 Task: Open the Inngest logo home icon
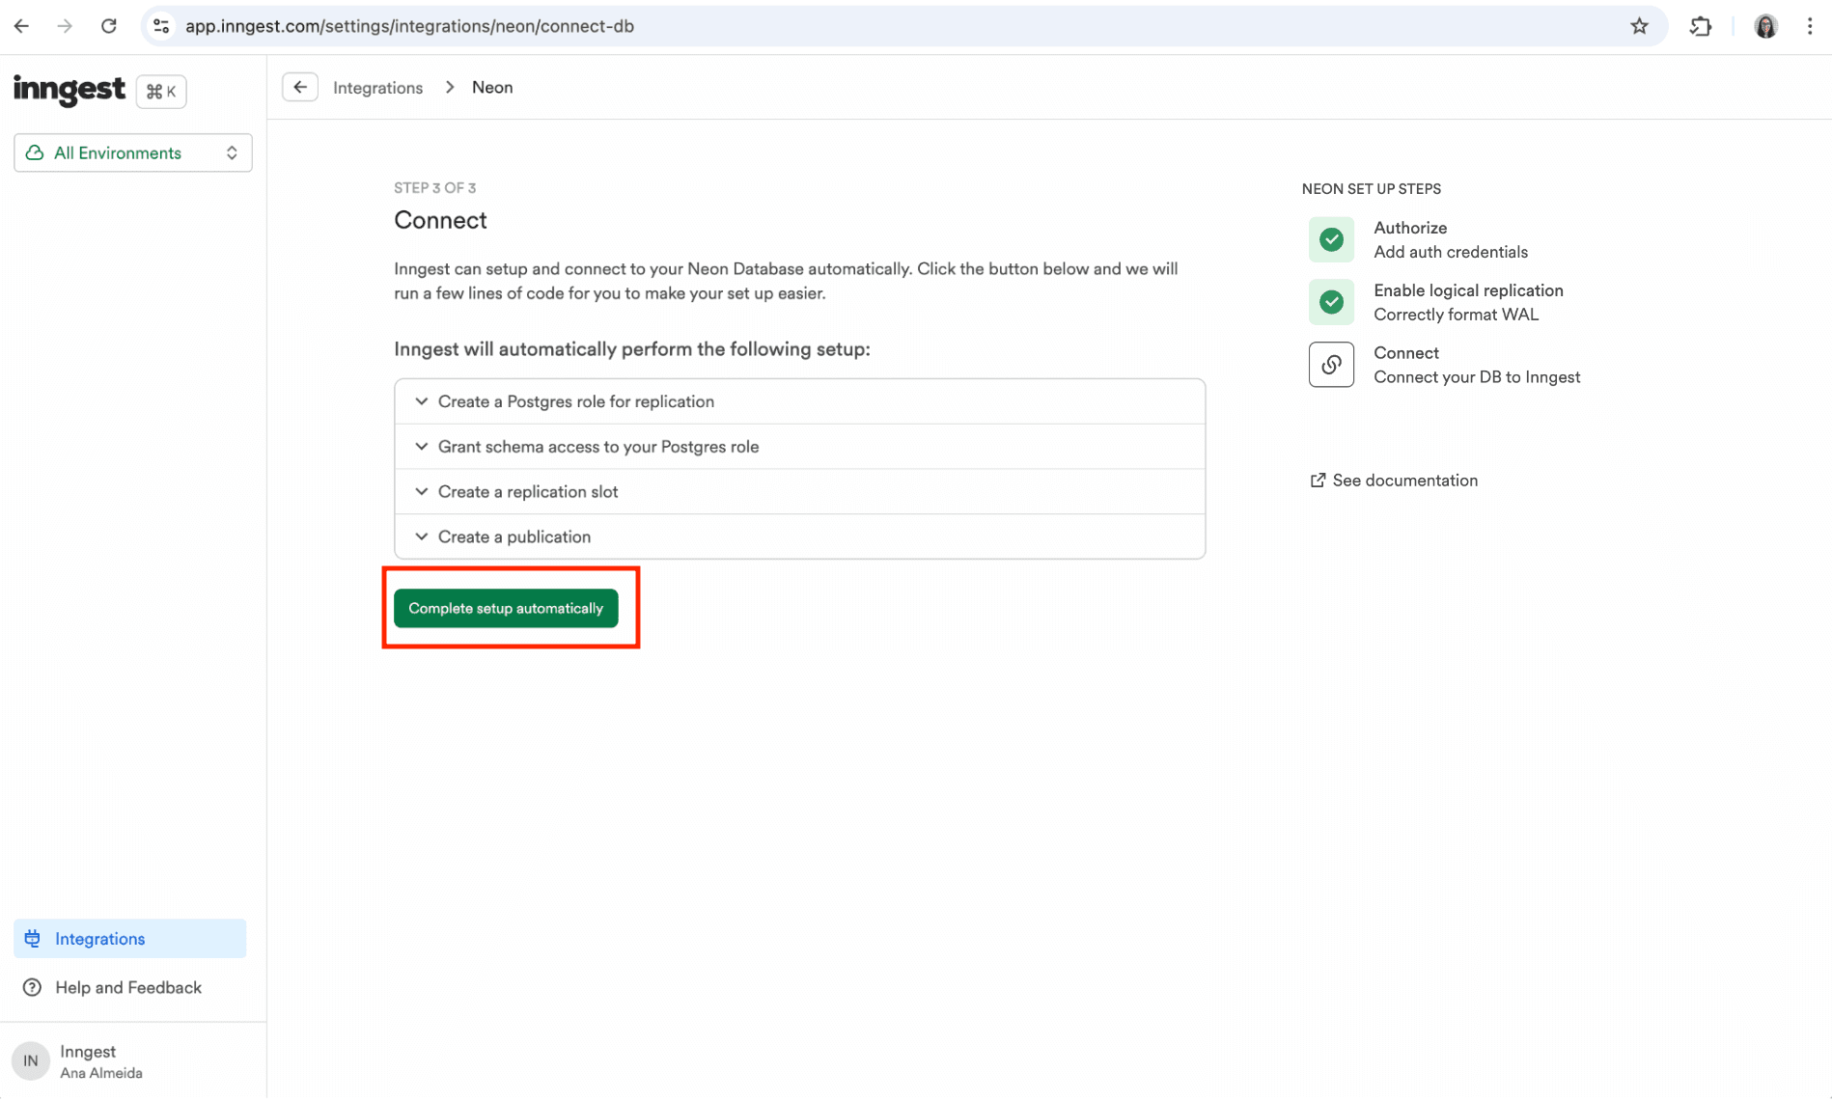point(69,90)
